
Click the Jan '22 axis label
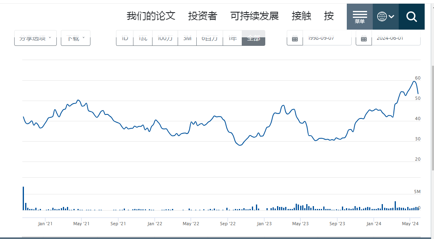coord(155,224)
